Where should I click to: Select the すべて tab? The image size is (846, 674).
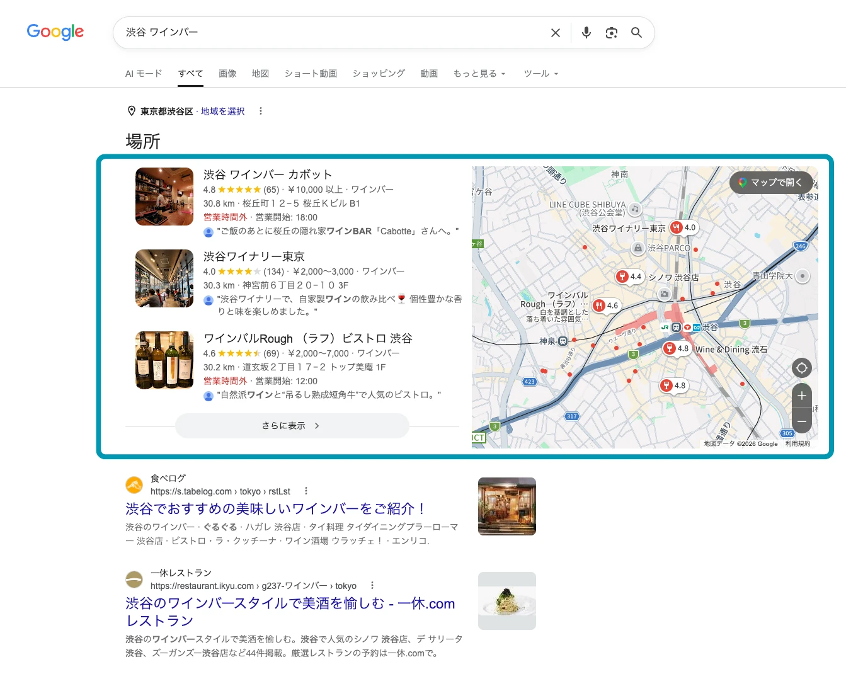tap(191, 74)
